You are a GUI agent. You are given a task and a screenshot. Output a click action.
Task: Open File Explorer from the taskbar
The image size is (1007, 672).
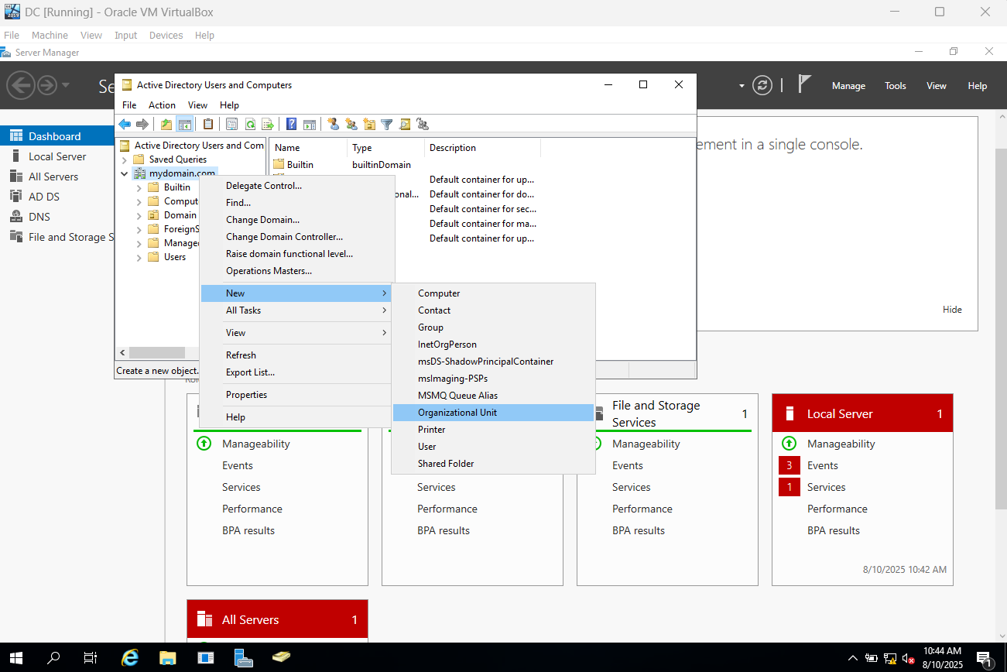pos(168,657)
